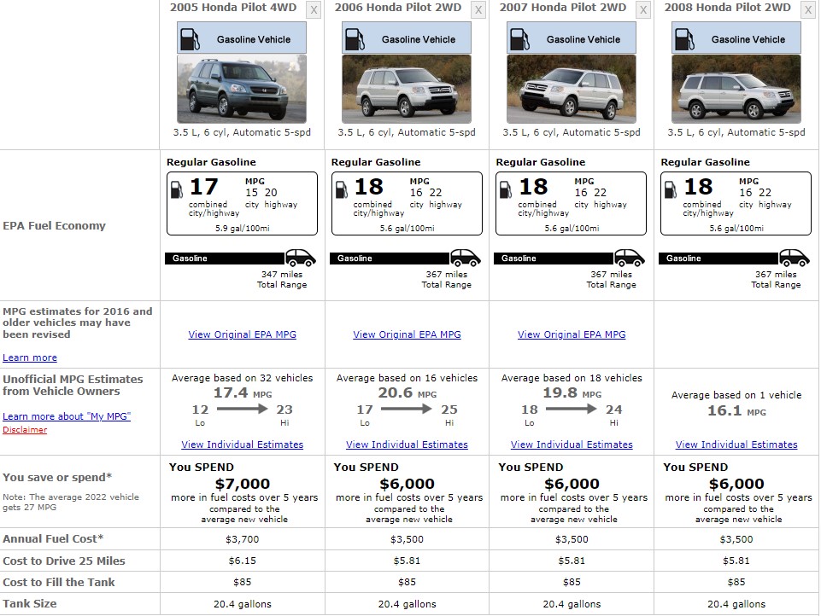Click the 2005 Honda Pilot 4WD title
The image size is (821, 616).
pyautogui.click(x=233, y=8)
